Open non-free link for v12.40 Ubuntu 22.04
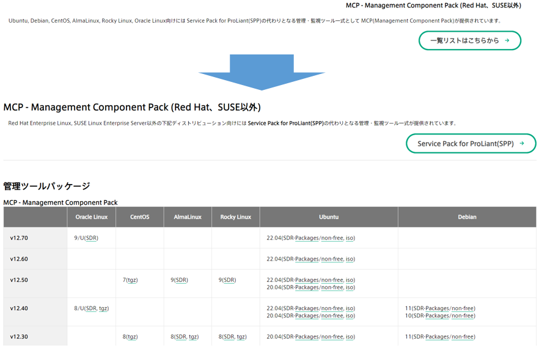 [x=332, y=308]
